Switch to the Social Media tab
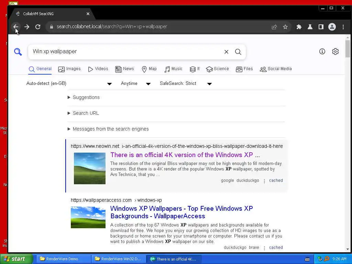 pyautogui.click(x=275, y=69)
